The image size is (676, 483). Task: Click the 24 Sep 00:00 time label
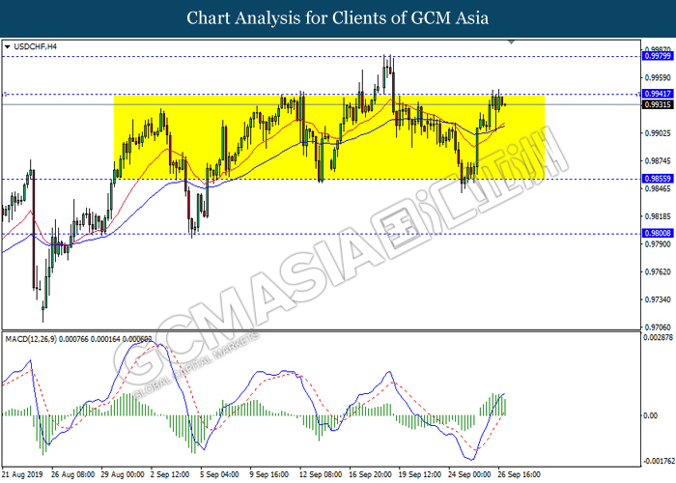pyautogui.click(x=469, y=474)
